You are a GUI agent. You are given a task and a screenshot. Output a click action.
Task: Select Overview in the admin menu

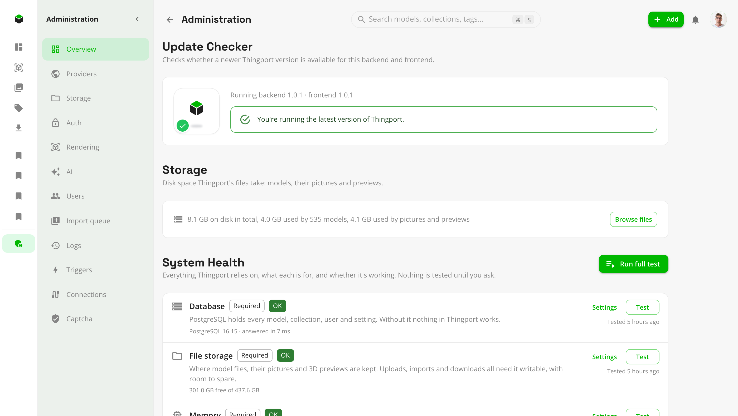[96, 49]
